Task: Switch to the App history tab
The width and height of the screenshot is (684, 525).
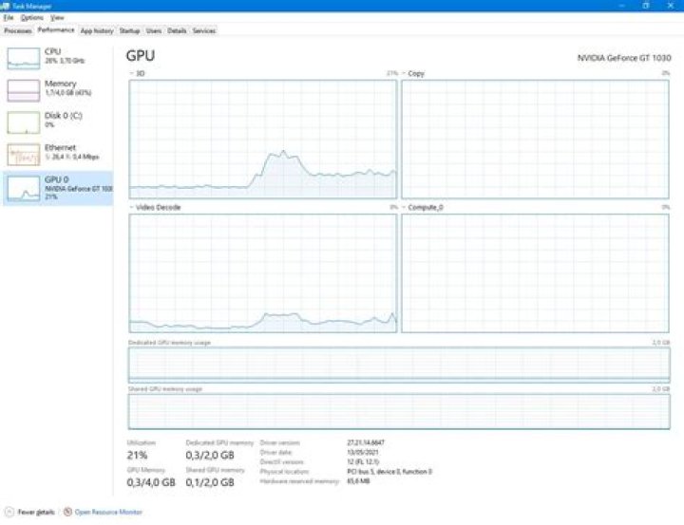Action: pyautogui.click(x=97, y=31)
